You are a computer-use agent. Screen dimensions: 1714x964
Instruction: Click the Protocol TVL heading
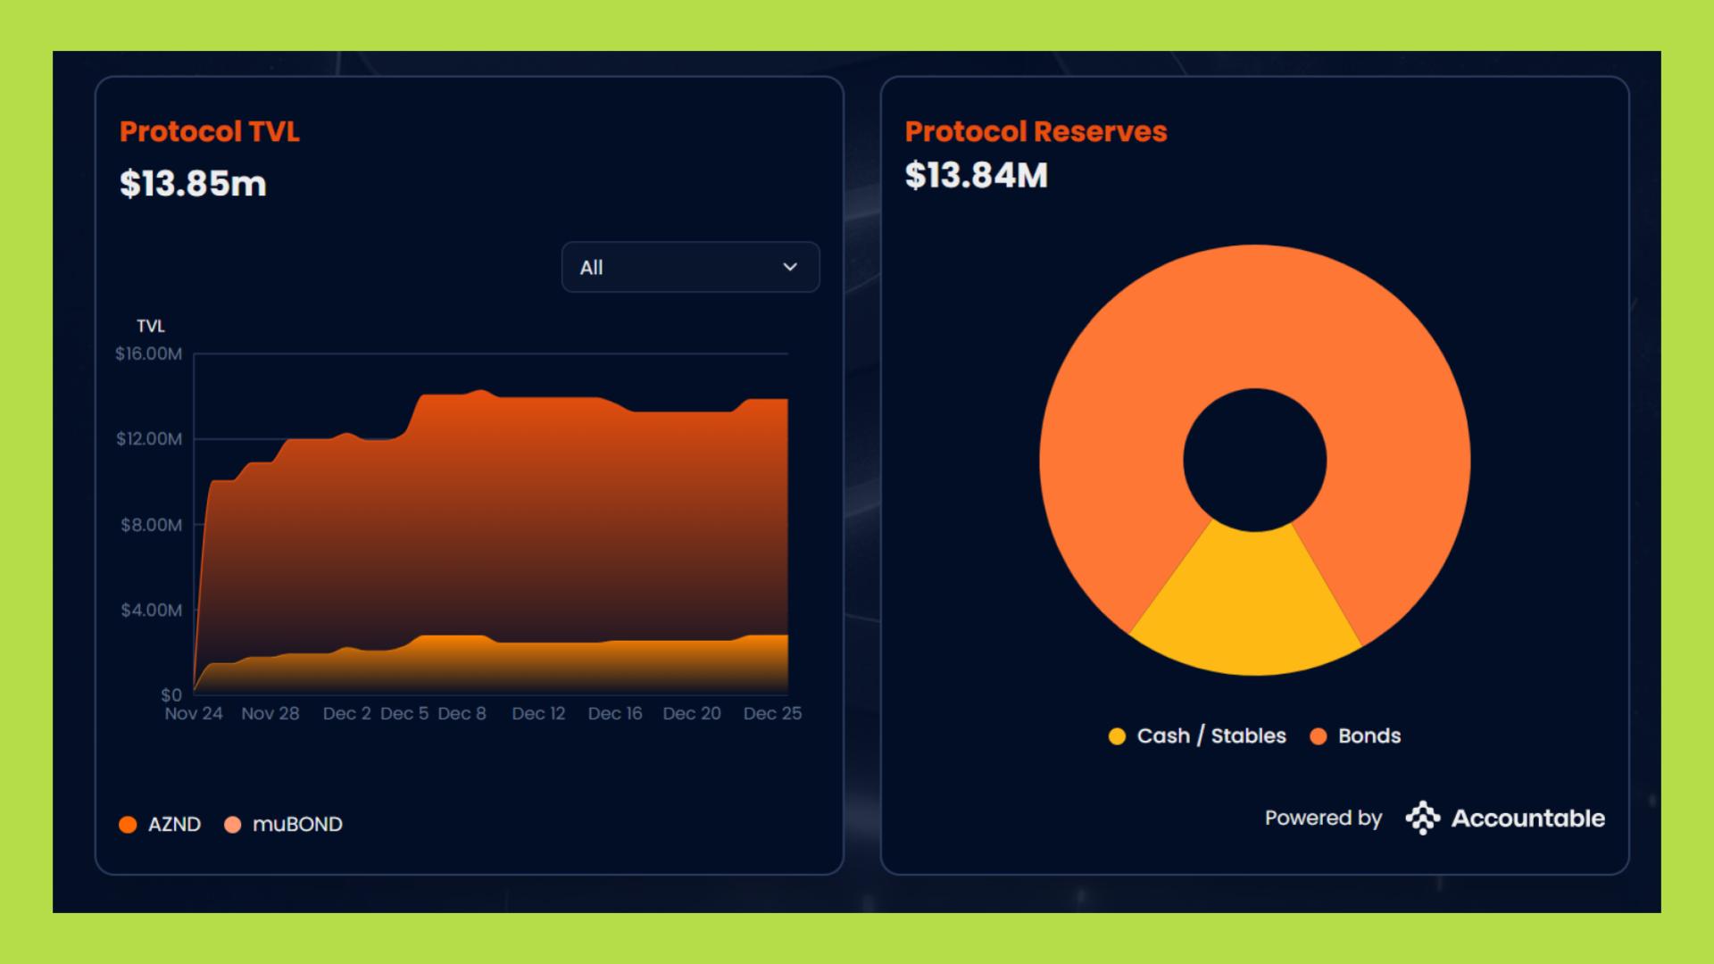(210, 131)
